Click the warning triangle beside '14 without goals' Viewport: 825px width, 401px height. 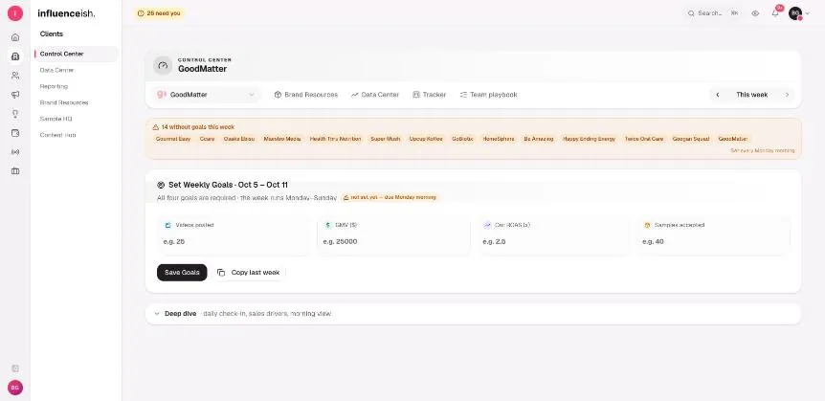click(x=156, y=127)
